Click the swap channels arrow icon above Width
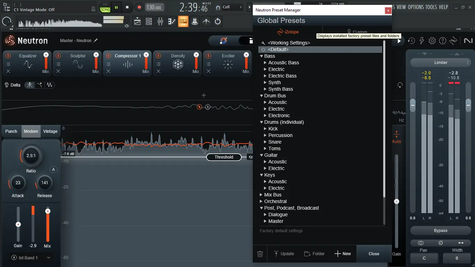This screenshot has height=267, width=475. [x=461, y=243]
